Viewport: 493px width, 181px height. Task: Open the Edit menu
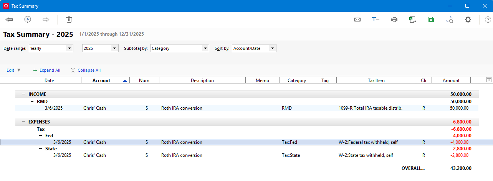coord(13,70)
